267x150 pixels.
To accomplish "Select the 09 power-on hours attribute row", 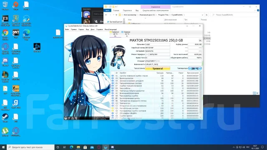I will [155, 88].
